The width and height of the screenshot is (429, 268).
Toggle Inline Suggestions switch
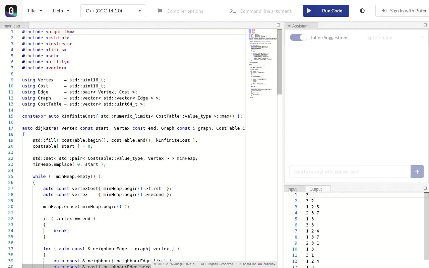[298, 38]
